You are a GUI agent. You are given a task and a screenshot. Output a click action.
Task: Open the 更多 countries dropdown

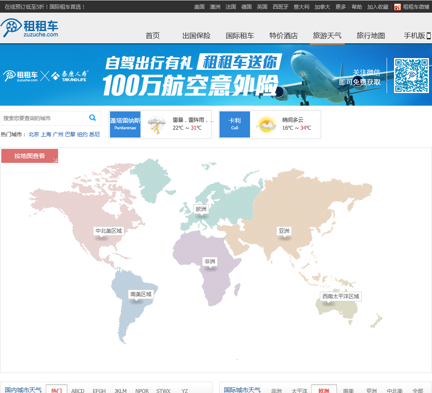(340, 7)
